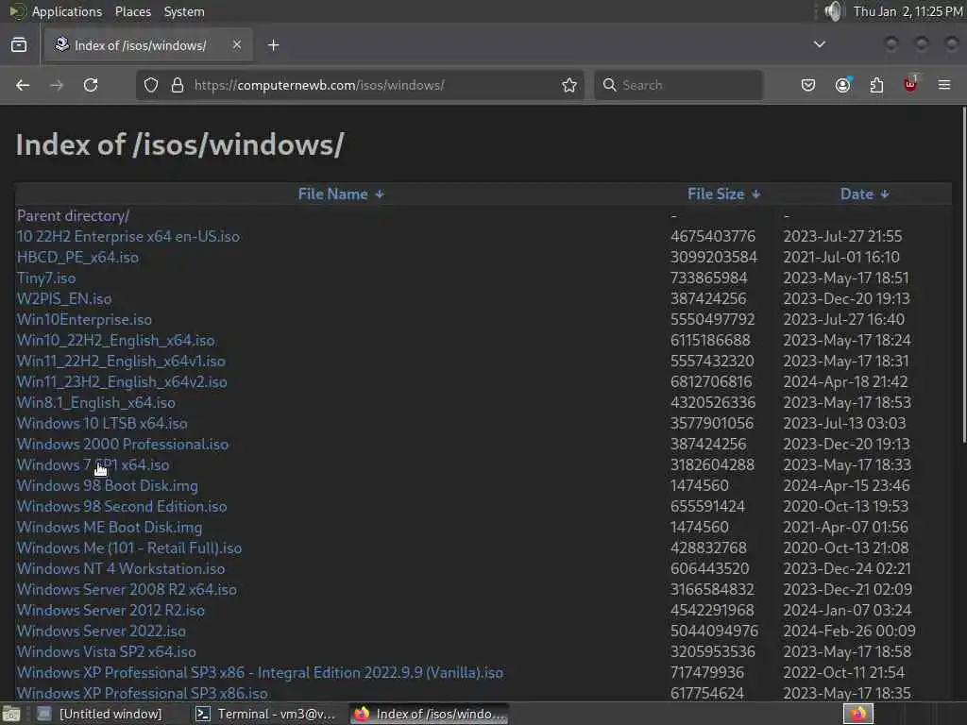Download Windows Server 2022.iso
Viewport: 967px width, 725px height.
click(x=101, y=631)
